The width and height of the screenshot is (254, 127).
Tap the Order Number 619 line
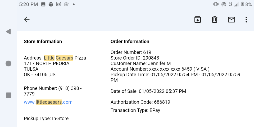[x=131, y=52]
